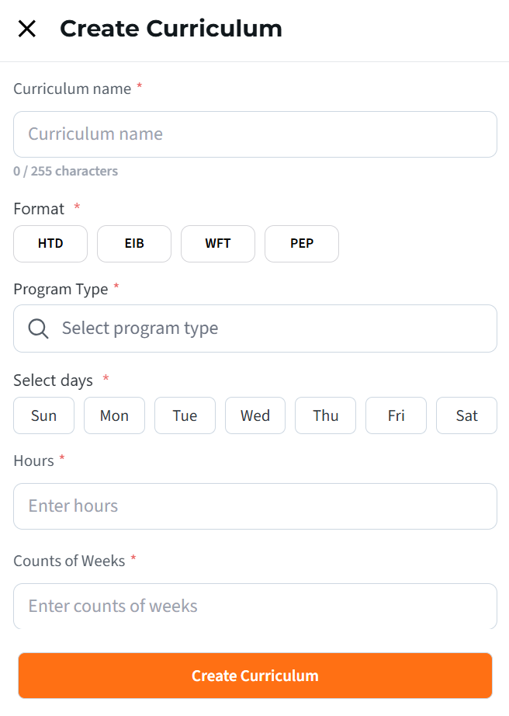Focus the Curriculum name input field
The image size is (509, 716).
point(254,134)
